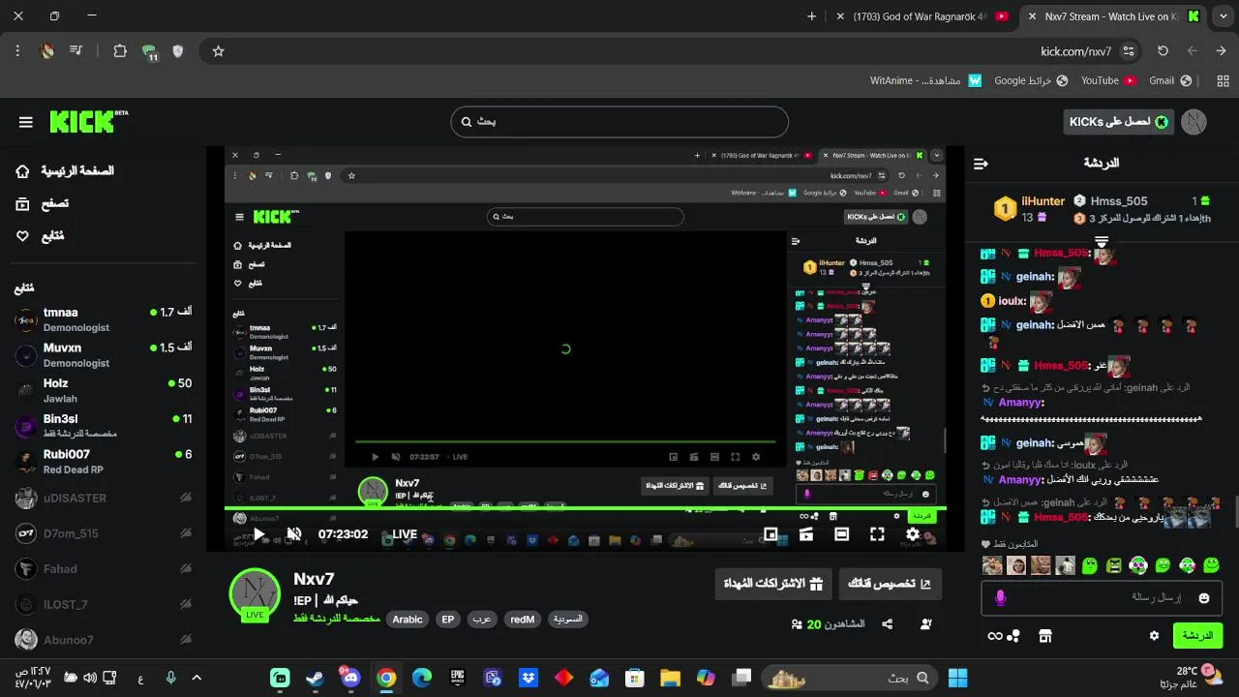Play the Nxv7 stream video
The height and width of the screenshot is (697, 1239).
(258, 534)
